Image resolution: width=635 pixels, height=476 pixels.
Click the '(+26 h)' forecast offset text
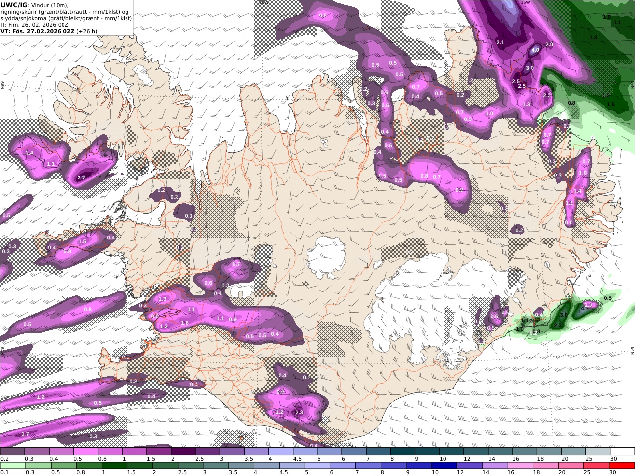tap(87, 31)
